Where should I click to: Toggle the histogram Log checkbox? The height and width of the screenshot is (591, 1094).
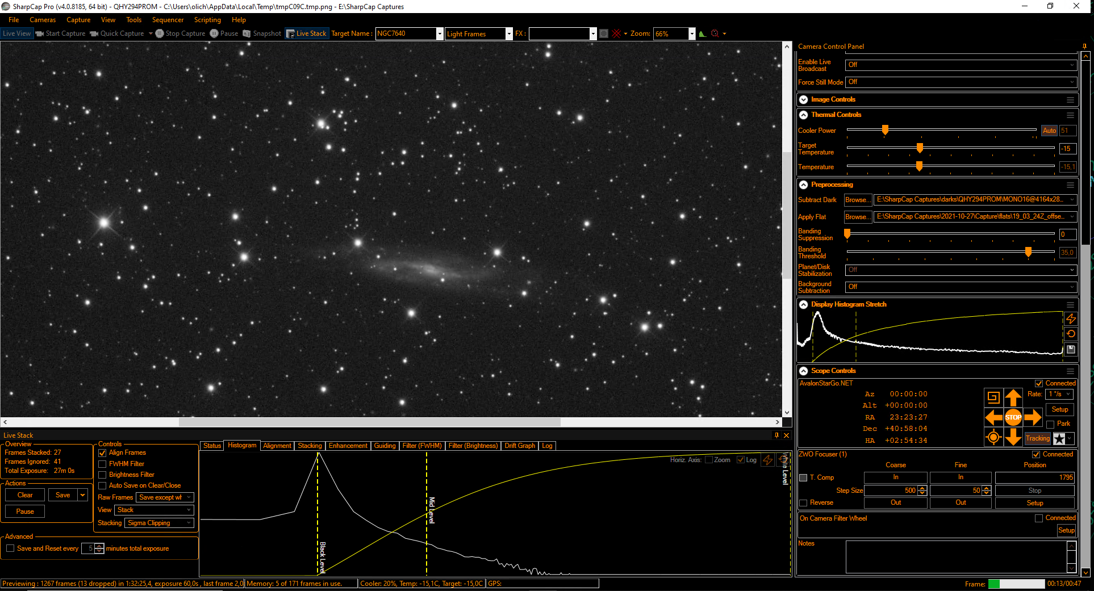coord(741,460)
